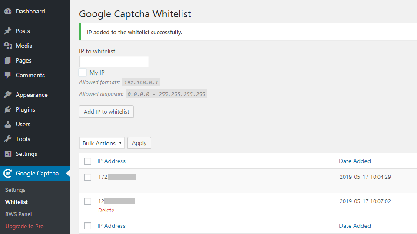Viewport: 417px width, 234px height.
Task: Open Google Captcha Settings submenu
Action: [15, 190]
